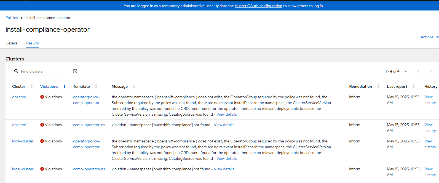The height and width of the screenshot is (183, 439).
Task: Switch to the Details tab
Action: [x=11, y=43]
